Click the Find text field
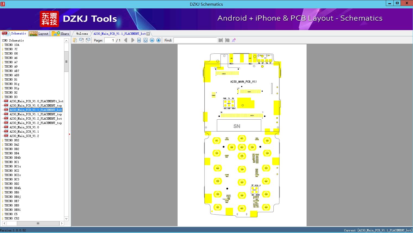 click(195, 40)
